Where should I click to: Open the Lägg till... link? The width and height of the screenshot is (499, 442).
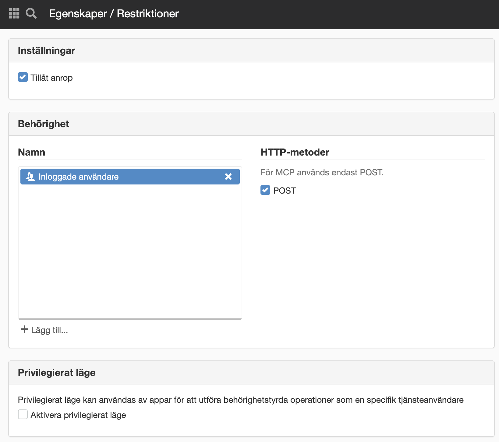(x=44, y=330)
